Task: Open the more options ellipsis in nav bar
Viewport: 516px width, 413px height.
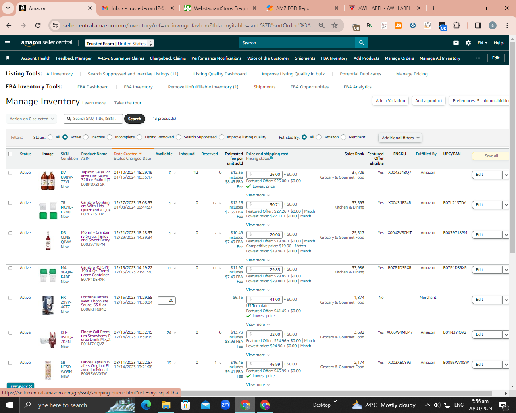Action: 478,58
